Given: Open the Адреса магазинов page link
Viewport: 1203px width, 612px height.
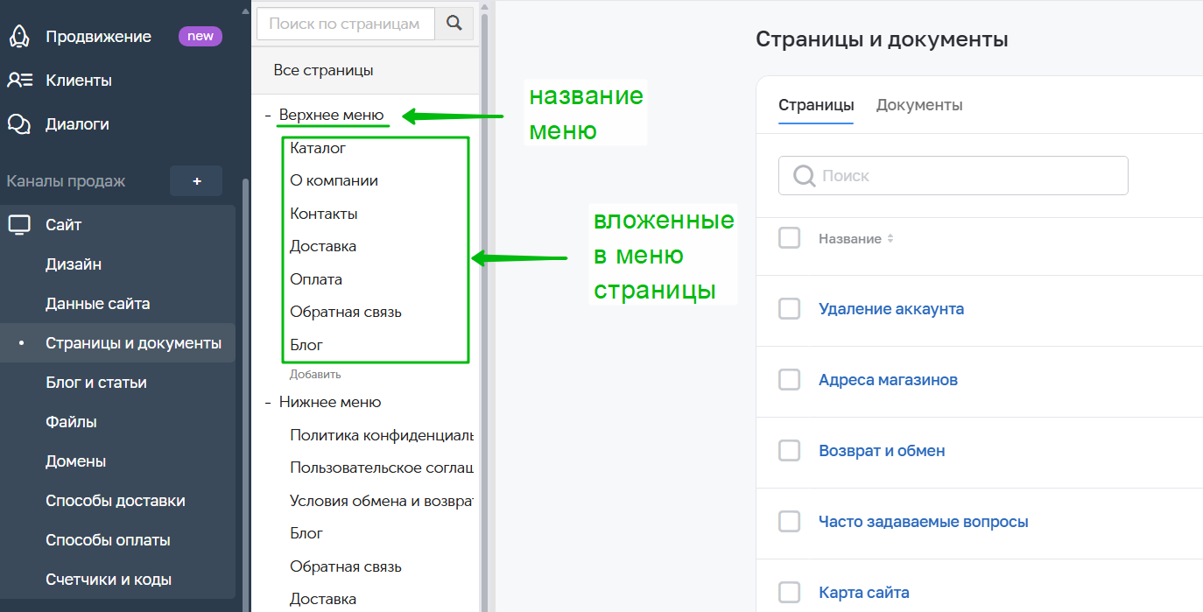Looking at the screenshot, I should (888, 380).
